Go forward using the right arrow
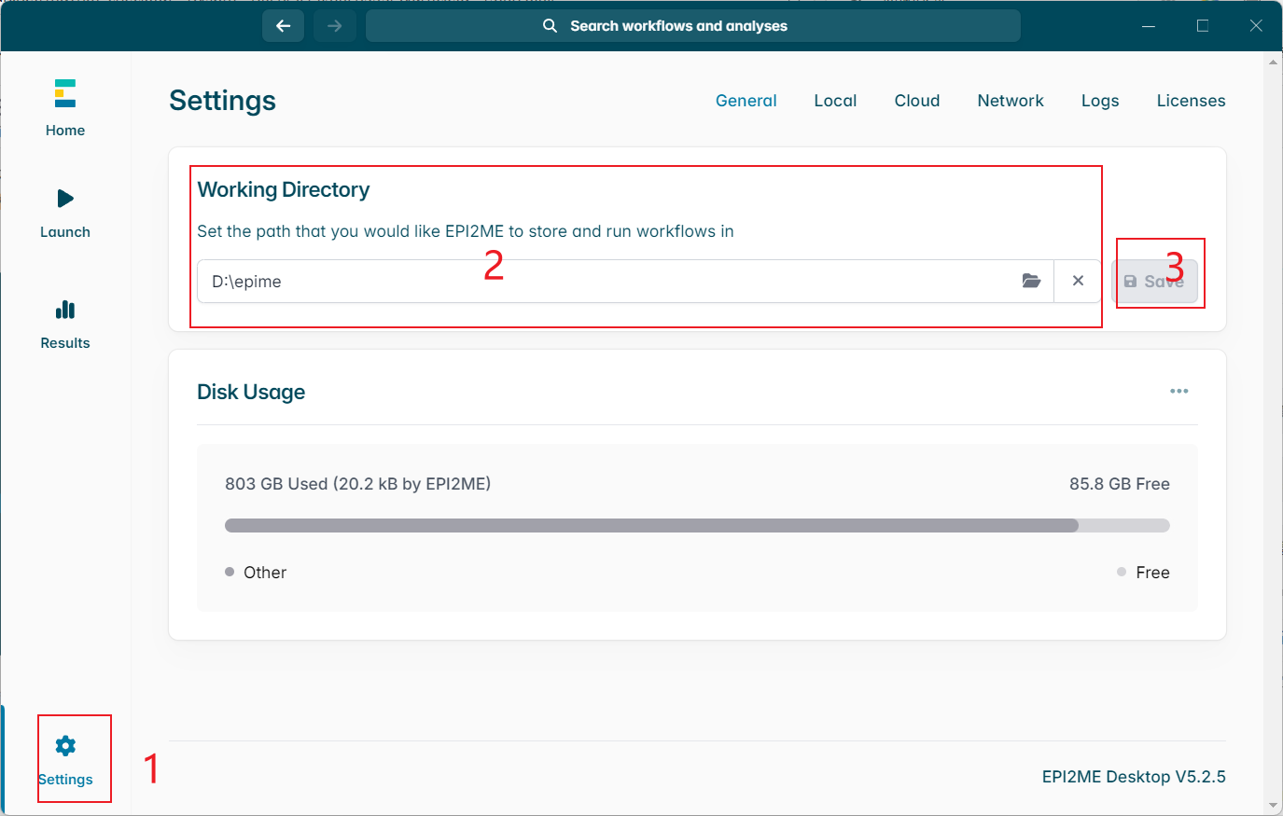 click(335, 26)
